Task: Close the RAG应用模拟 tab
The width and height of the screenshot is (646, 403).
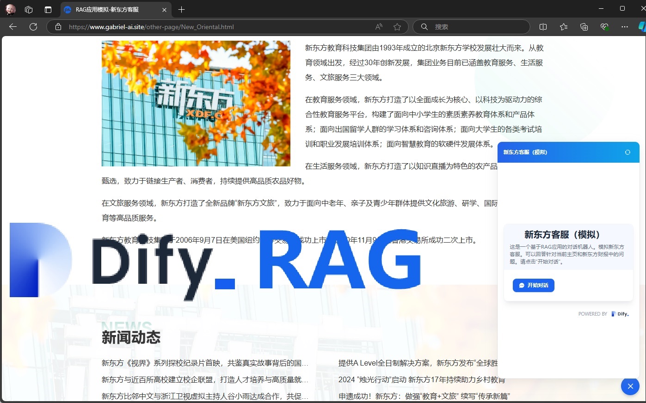Action: click(x=165, y=10)
